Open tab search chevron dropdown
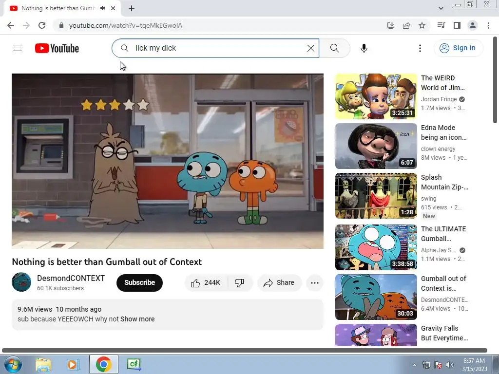Image resolution: width=499 pixels, height=374 pixels. [441, 8]
